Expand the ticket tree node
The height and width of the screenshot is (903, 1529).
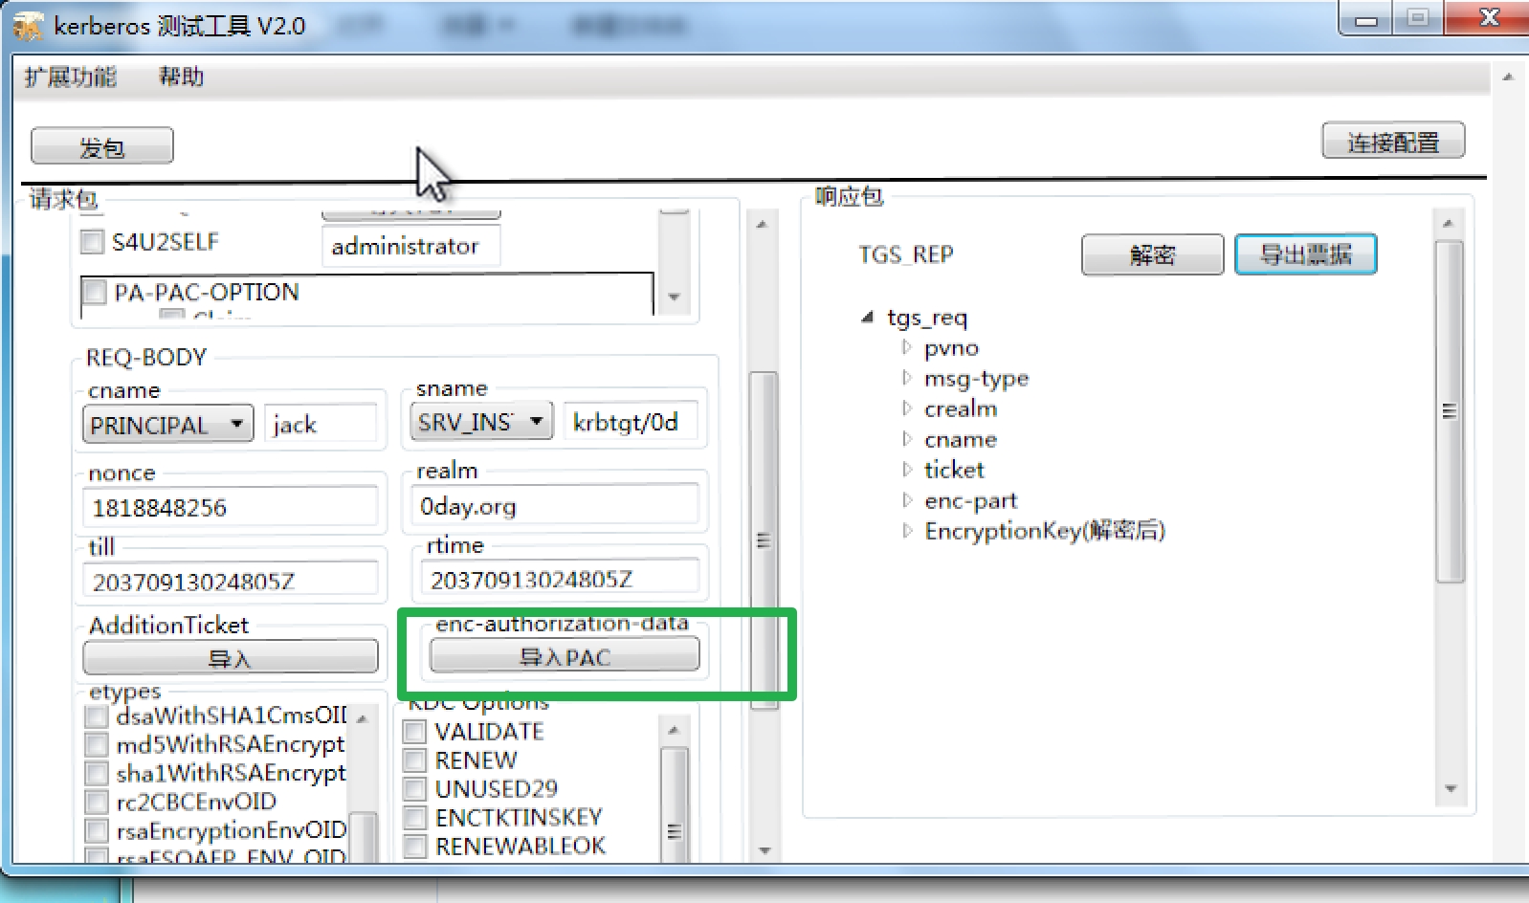pyautogui.click(x=907, y=470)
